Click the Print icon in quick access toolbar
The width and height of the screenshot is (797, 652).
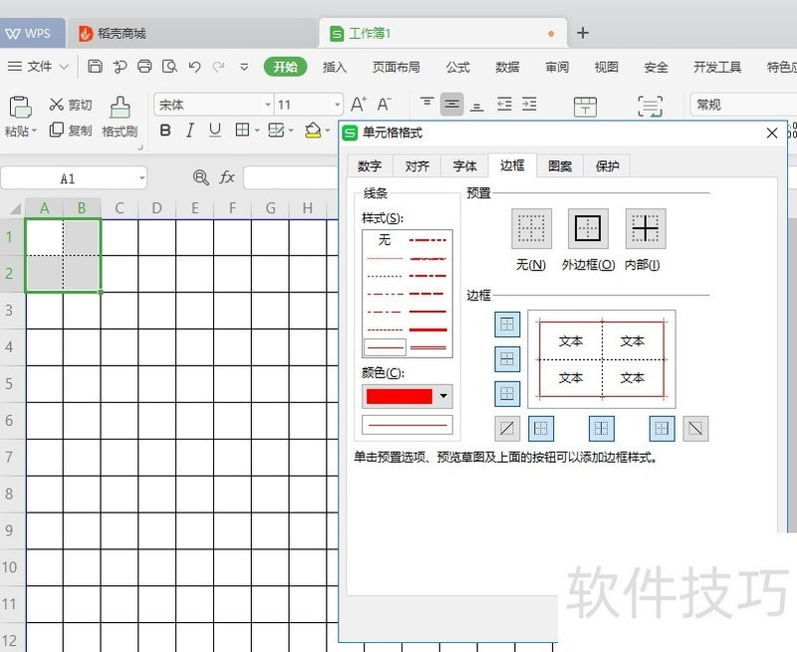[144, 67]
